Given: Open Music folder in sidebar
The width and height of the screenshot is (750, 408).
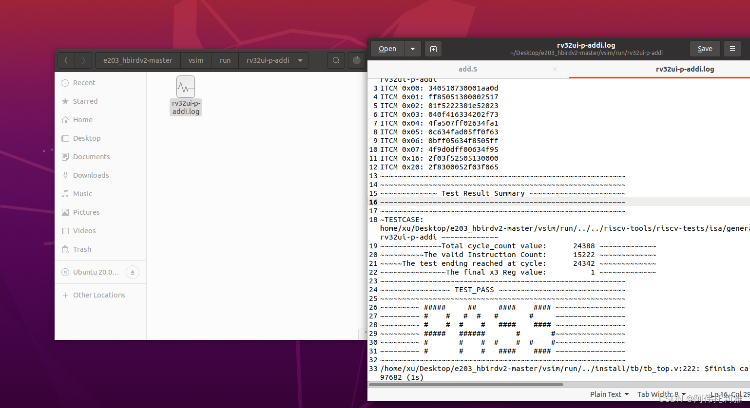Looking at the screenshot, I should pyautogui.click(x=100, y=194).
